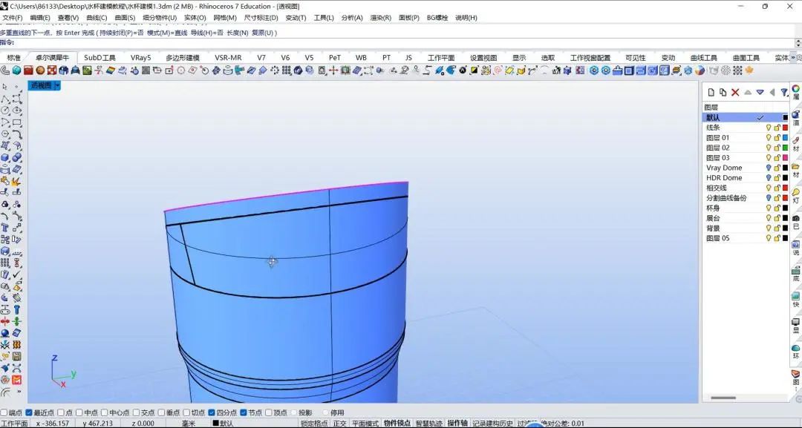Click the green picture icon in the toolbar
802x428 pixels.
[x=87, y=70]
